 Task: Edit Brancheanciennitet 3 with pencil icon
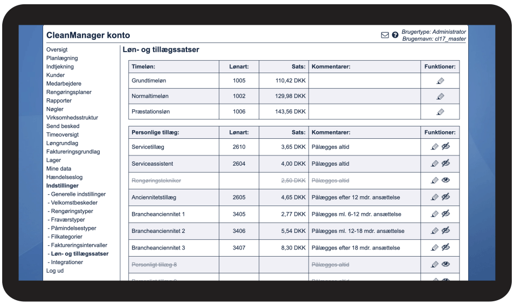pyautogui.click(x=435, y=248)
